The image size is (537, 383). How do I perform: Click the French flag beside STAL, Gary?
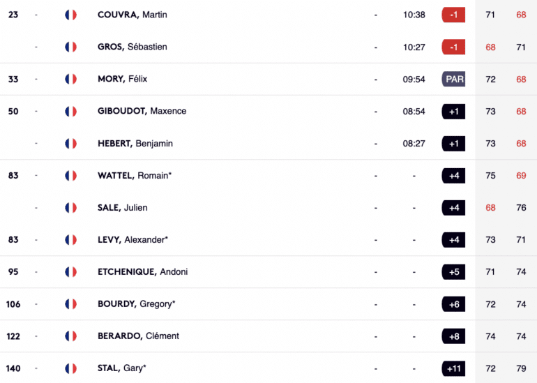coord(71,368)
